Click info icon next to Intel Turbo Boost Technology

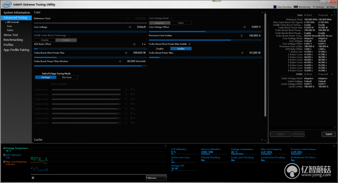(69, 36)
